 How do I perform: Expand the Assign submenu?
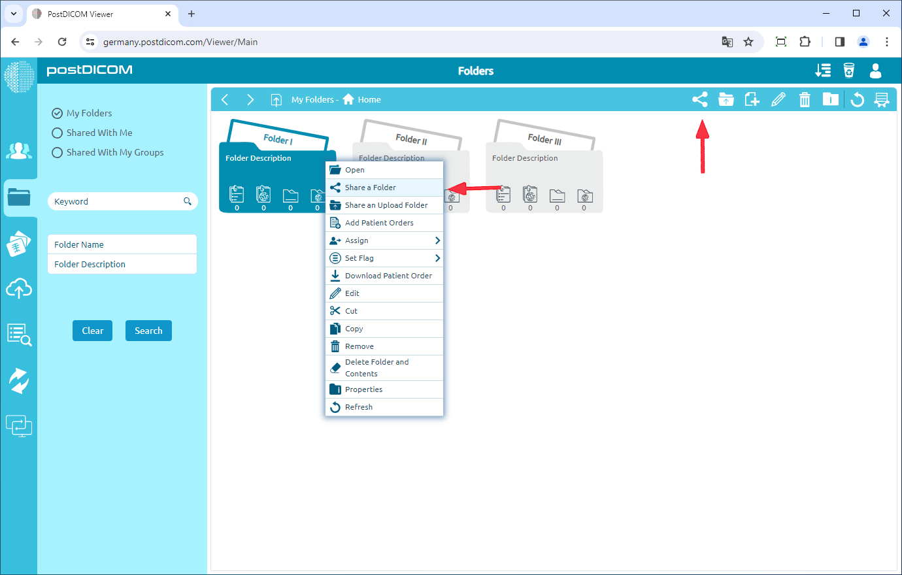point(384,240)
